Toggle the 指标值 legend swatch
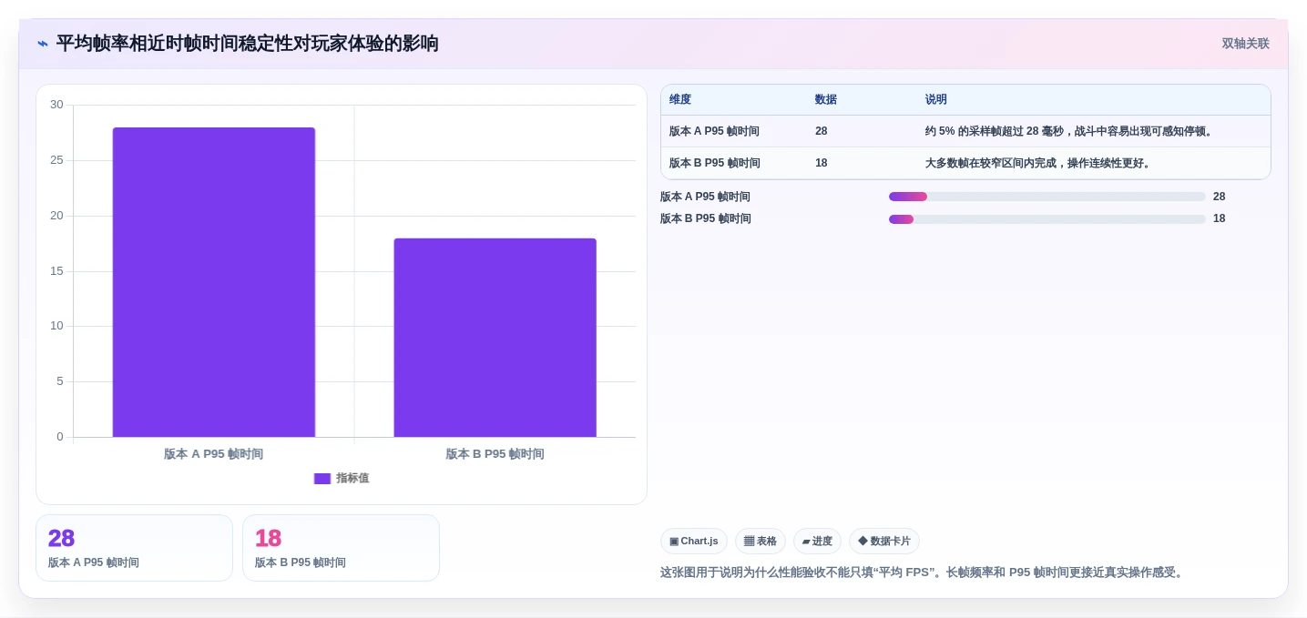 pos(322,479)
